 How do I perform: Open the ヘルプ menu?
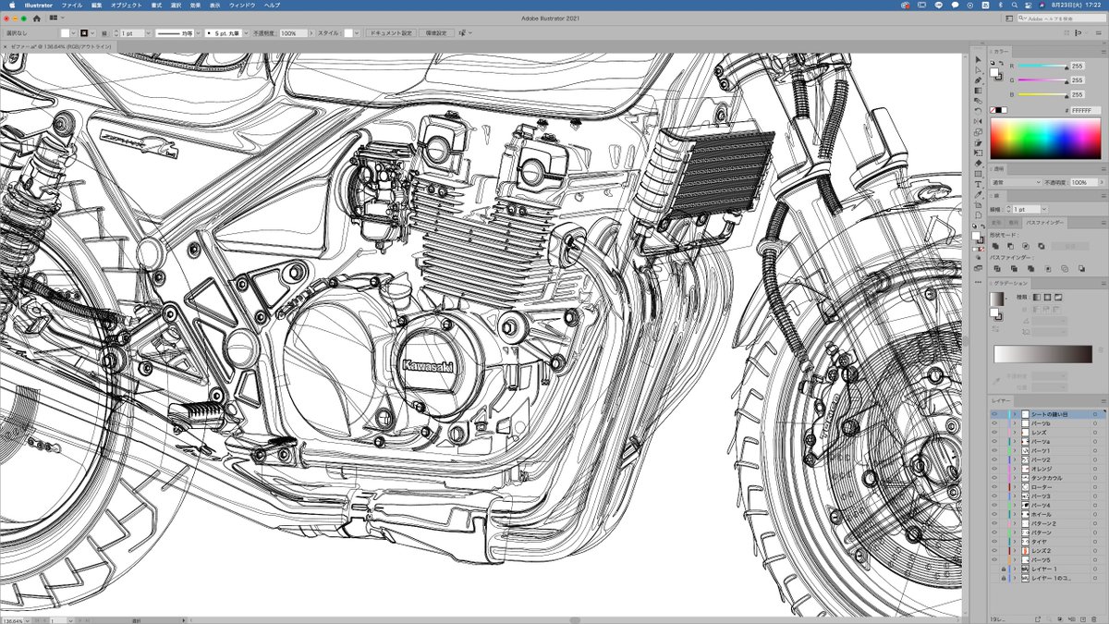point(272,5)
